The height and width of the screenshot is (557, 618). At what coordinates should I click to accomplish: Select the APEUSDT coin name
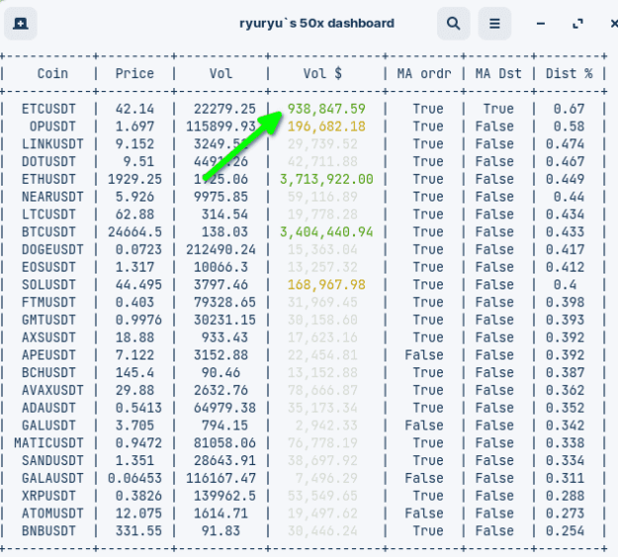48,356
